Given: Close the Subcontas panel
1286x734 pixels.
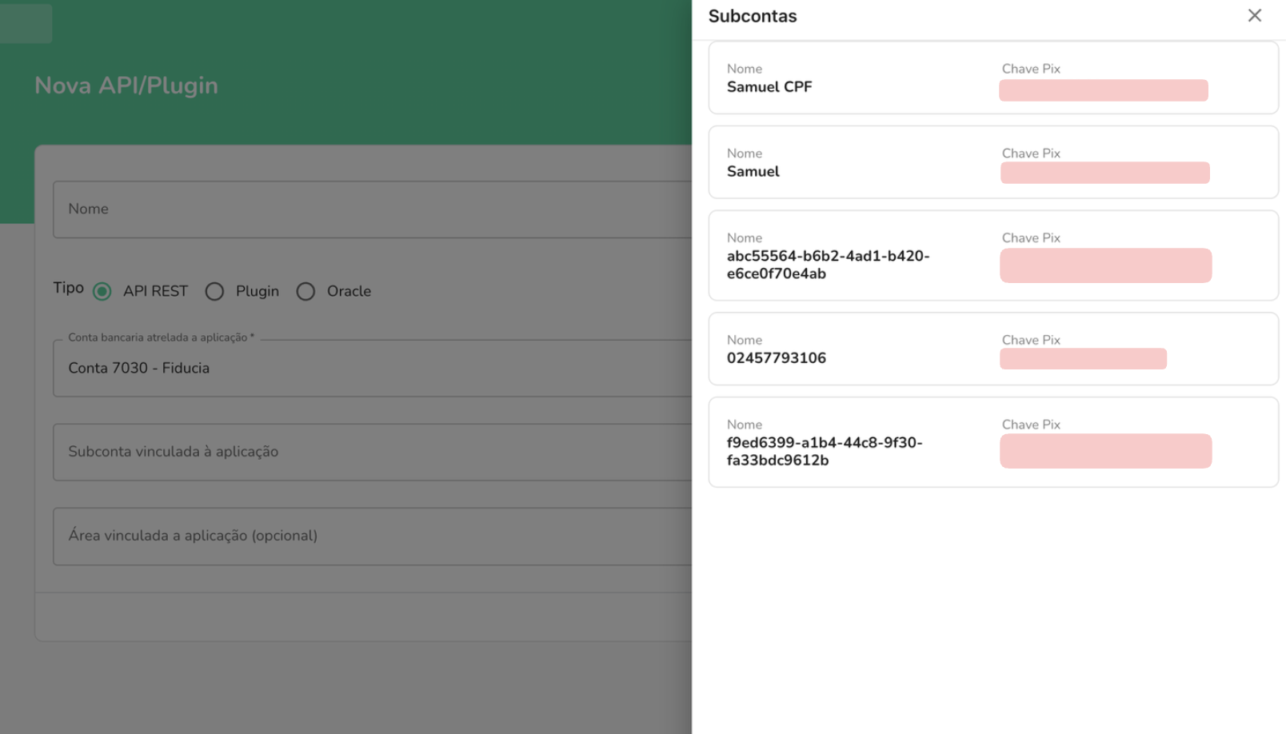Looking at the screenshot, I should pyautogui.click(x=1254, y=16).
